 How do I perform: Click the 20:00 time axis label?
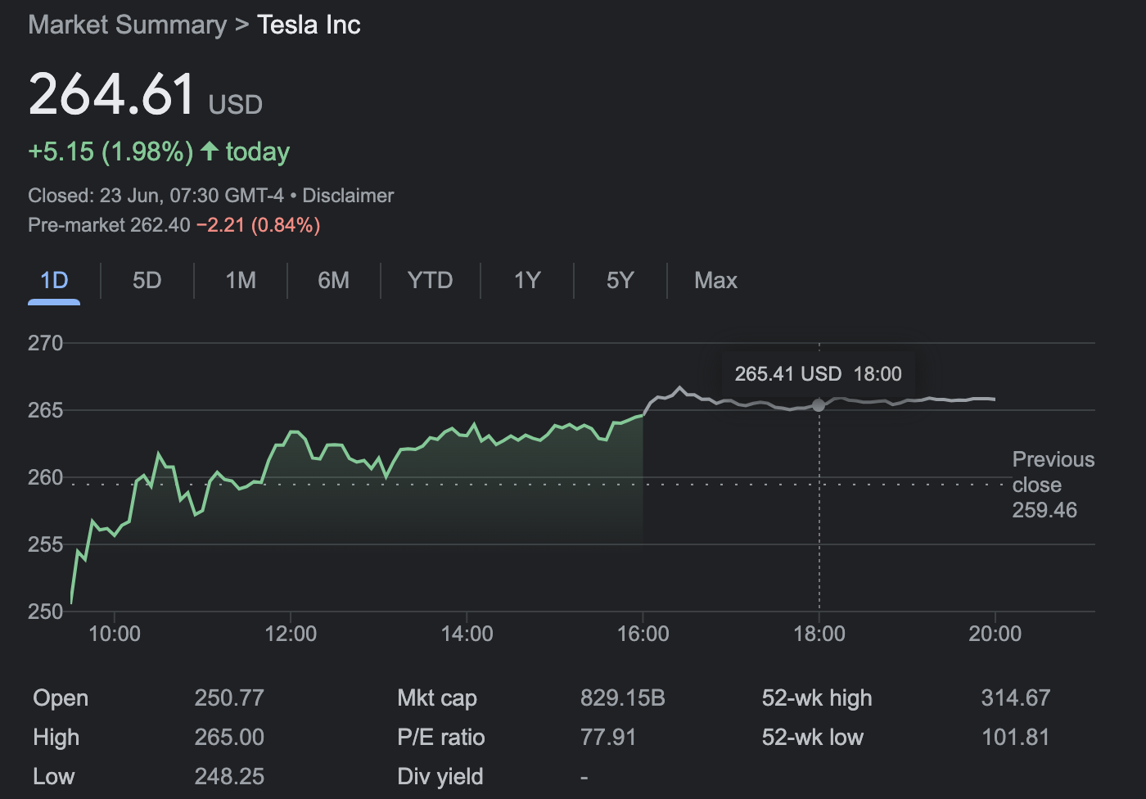[x=995, y=634]
